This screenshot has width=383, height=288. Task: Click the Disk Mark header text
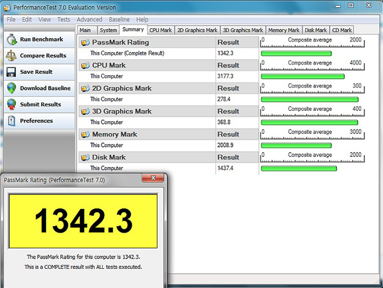pos(109,157)
